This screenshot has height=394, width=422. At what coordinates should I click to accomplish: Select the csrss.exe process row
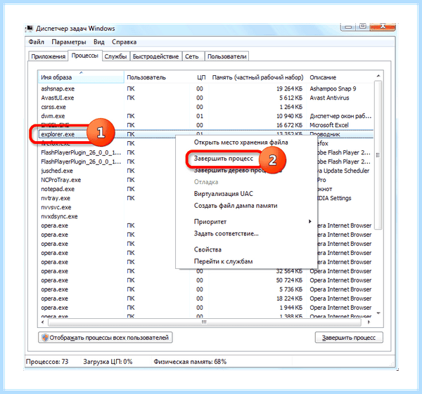click(x=205, y=107)
